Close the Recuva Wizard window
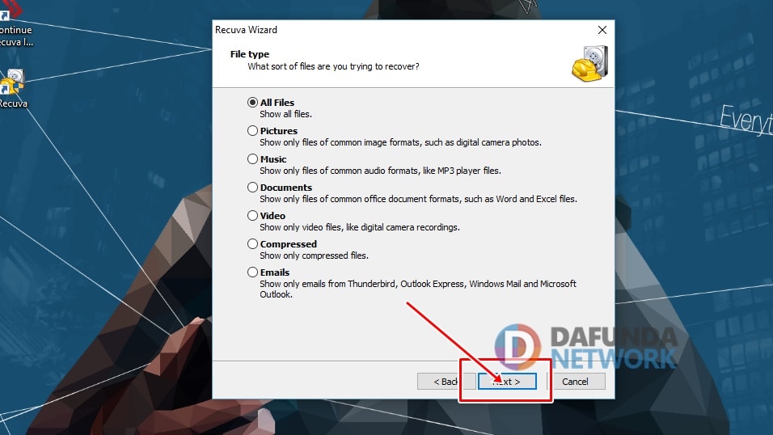The width and height of the screenshot is (773, 435). [602, 30]
